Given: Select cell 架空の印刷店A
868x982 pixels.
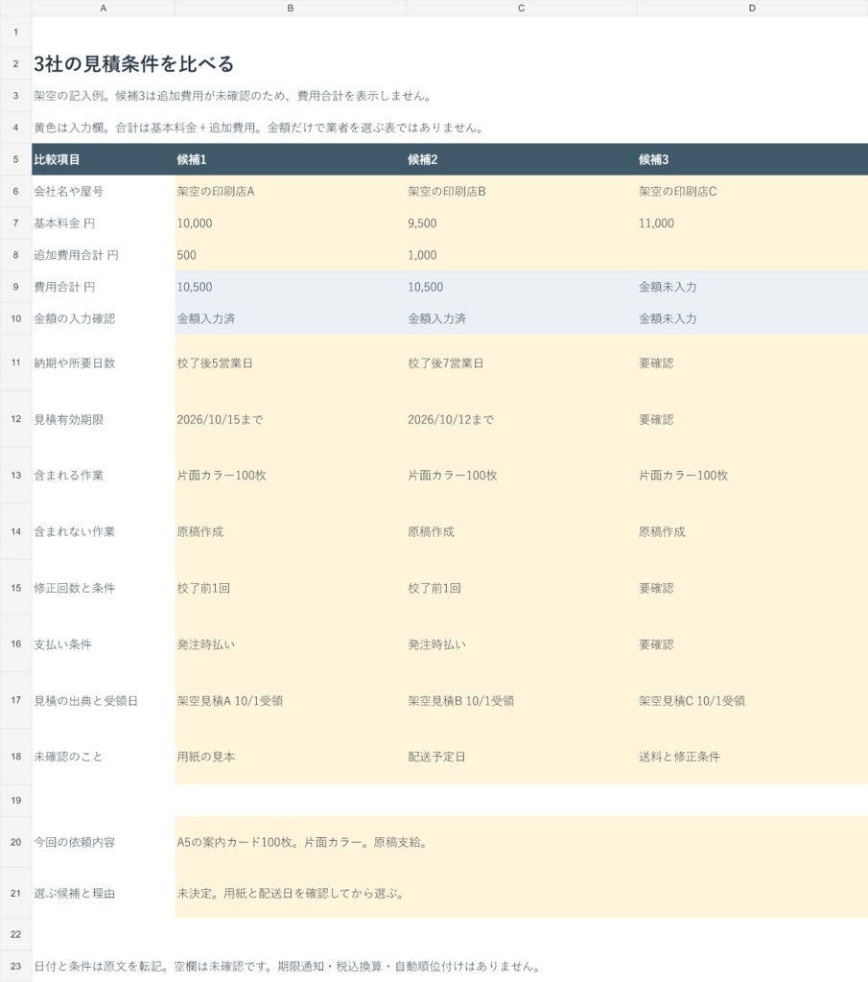Looking at the screenshot, I should [x=291, y=192].
